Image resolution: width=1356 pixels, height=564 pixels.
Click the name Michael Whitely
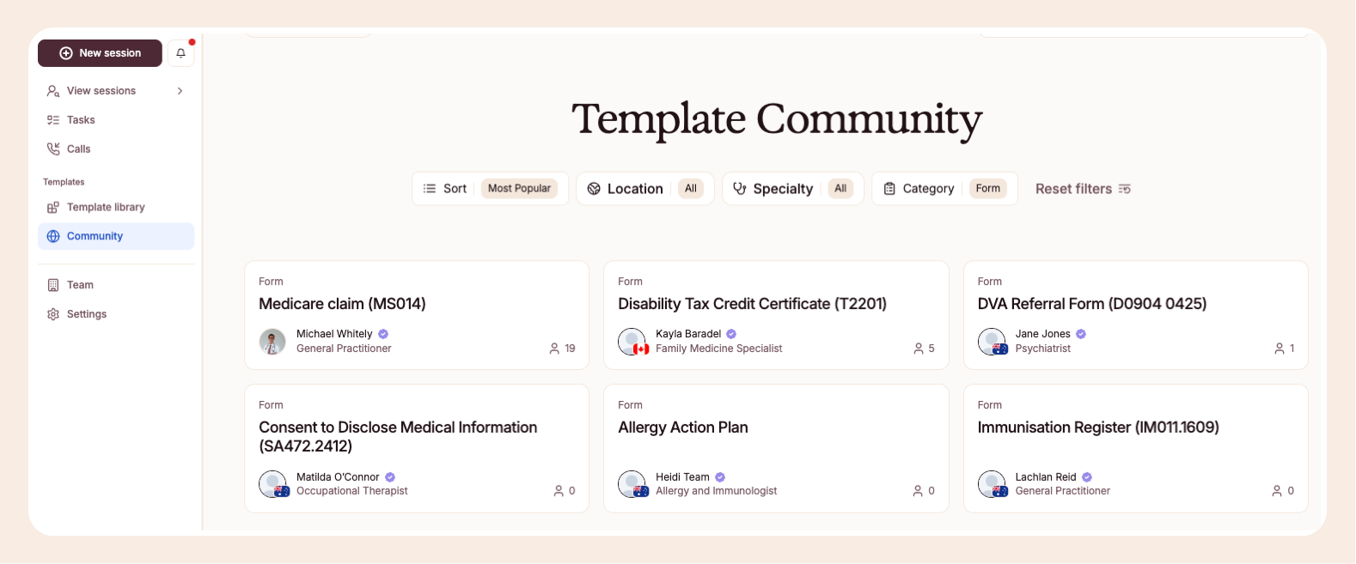[x=334, y=334]
